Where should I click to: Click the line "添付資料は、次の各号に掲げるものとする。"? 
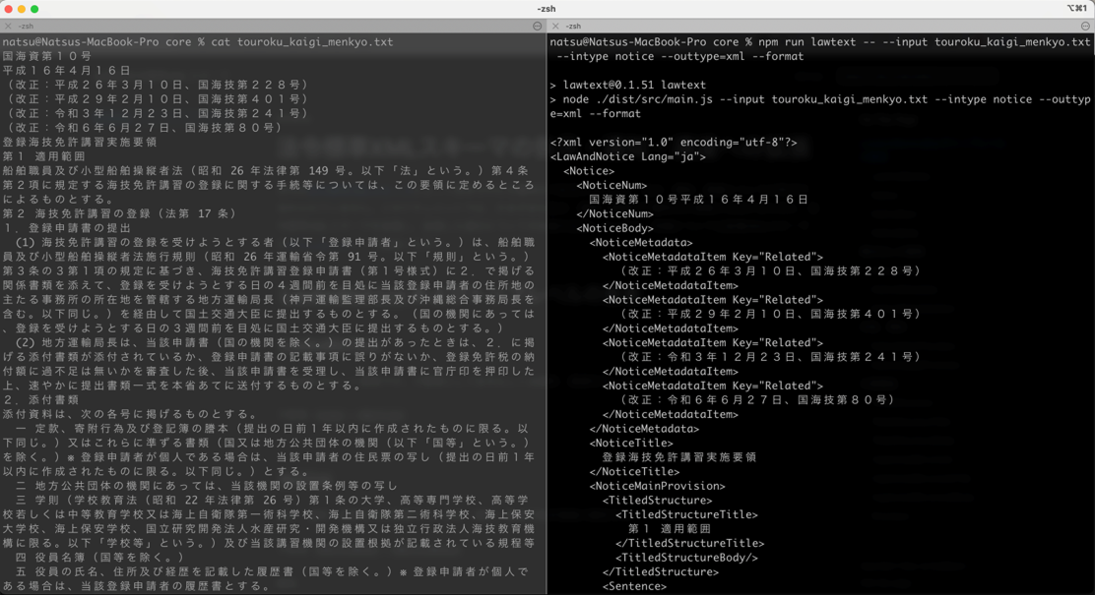[131, 414]
